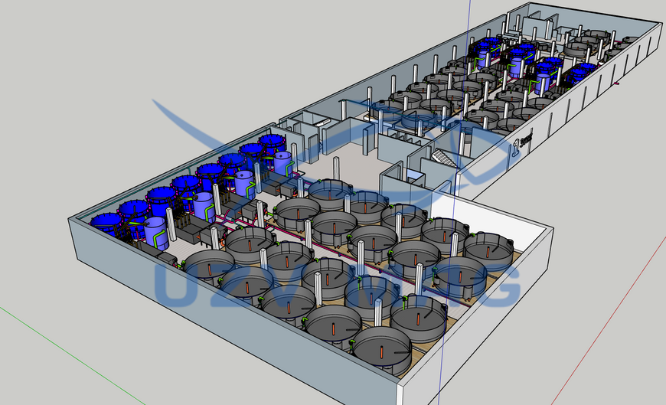The width and height of the screenshot is (666, 405).
Task: Click the green axis line on the ground
Action: pyautogui.click(x=72, y=355)
